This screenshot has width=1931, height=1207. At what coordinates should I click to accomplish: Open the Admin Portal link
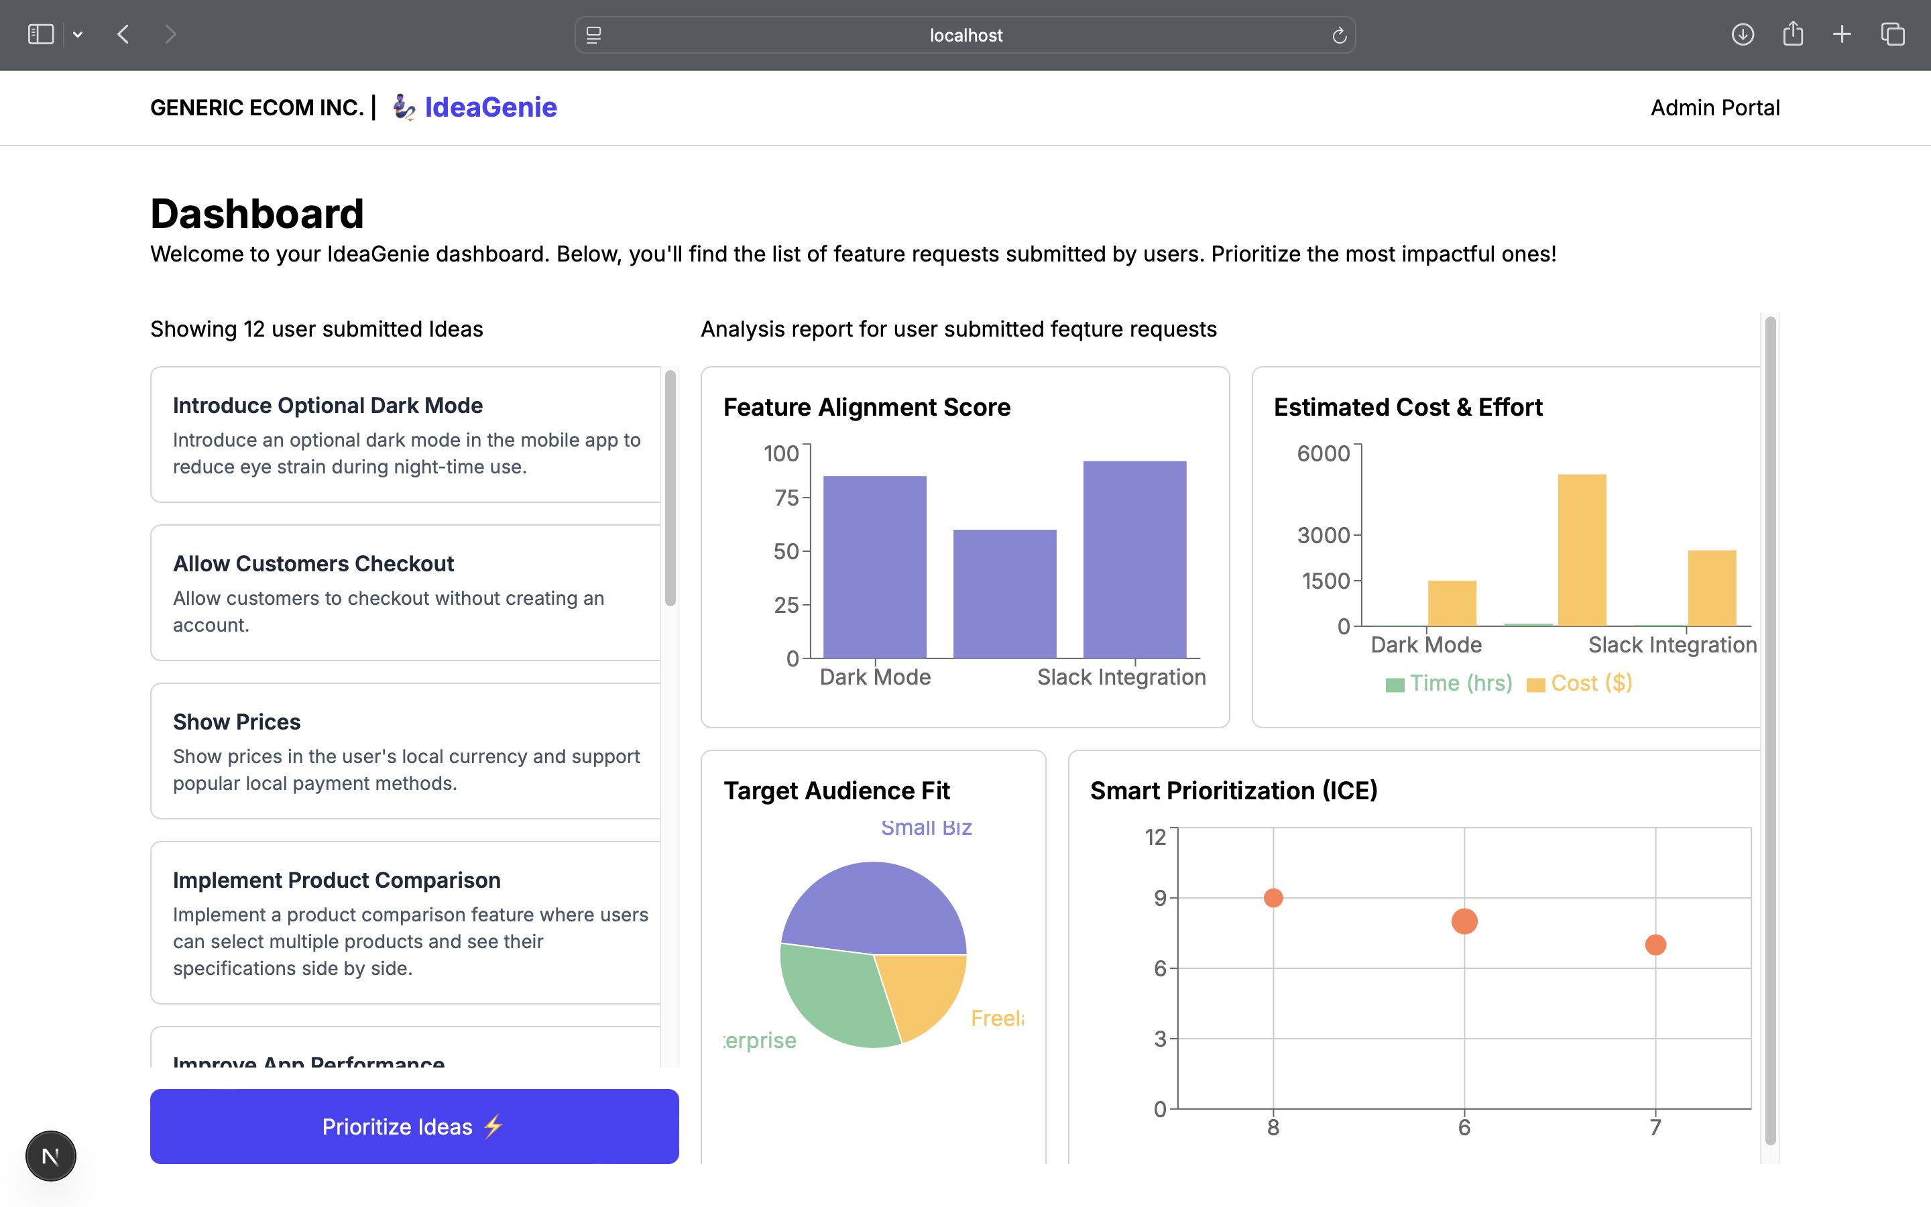tap(1714, 107)
